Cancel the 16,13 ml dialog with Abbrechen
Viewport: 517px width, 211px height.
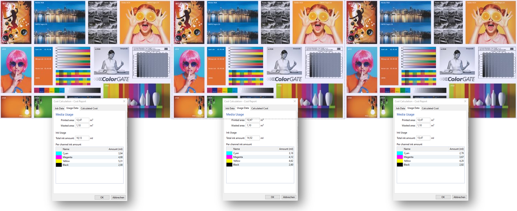click(118, 197)
